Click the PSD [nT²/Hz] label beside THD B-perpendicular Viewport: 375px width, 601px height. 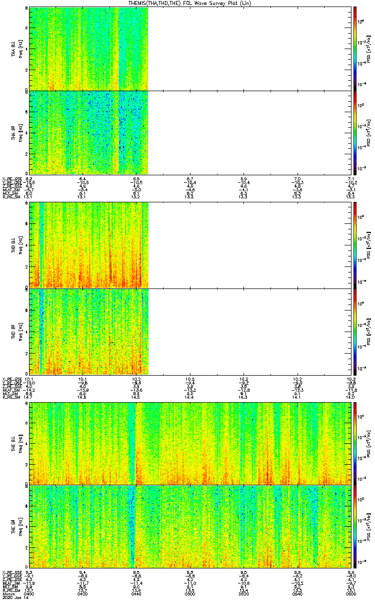click(x=368, y=245)
